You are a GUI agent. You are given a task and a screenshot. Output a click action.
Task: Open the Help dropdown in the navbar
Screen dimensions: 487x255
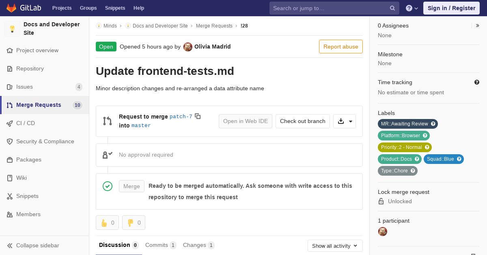pyautogui.click(x=412, y=8)
